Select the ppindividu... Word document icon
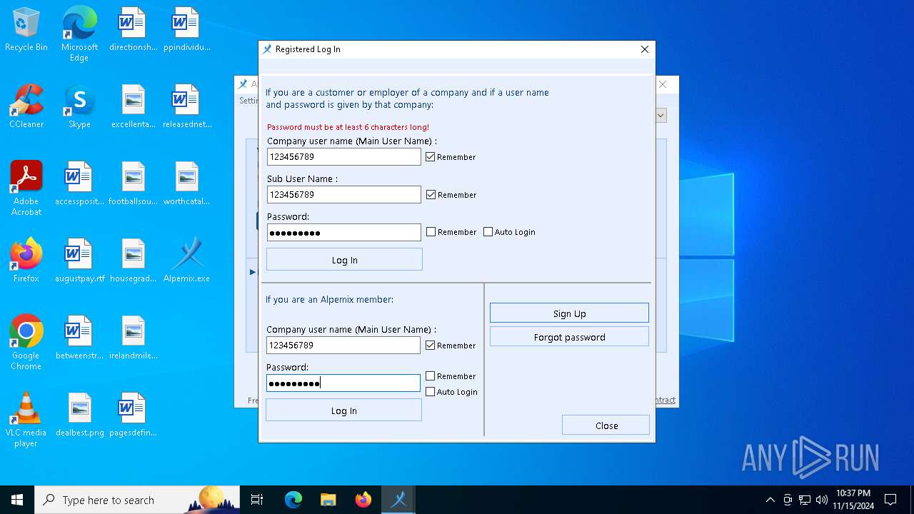The image size is (914, 514). tap(186, 30)
